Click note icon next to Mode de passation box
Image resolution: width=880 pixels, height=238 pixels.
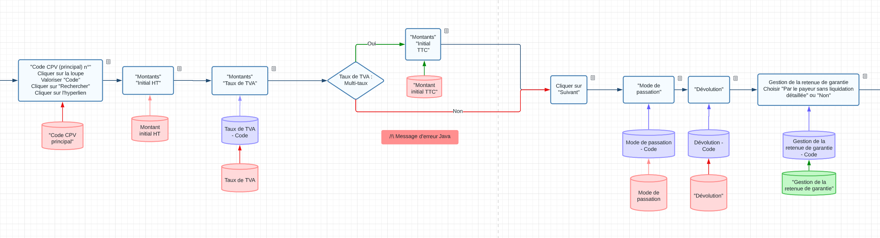(x=680, y=79)
